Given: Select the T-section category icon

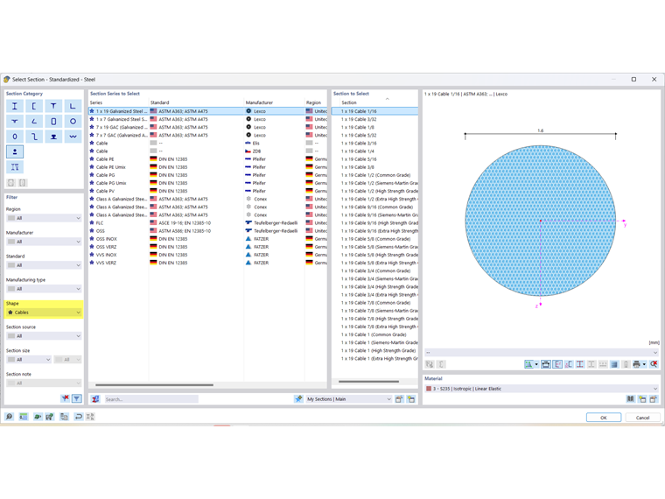Looking at the screenshot, I should click(53, 106).
